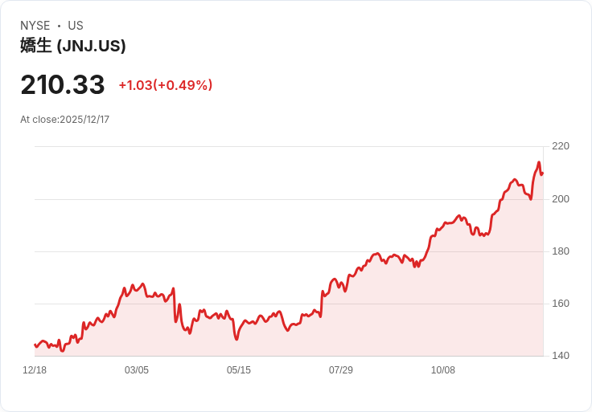Select the 140 y-axis price label
This screenshot has height=412, width=592.
point(561,356)
